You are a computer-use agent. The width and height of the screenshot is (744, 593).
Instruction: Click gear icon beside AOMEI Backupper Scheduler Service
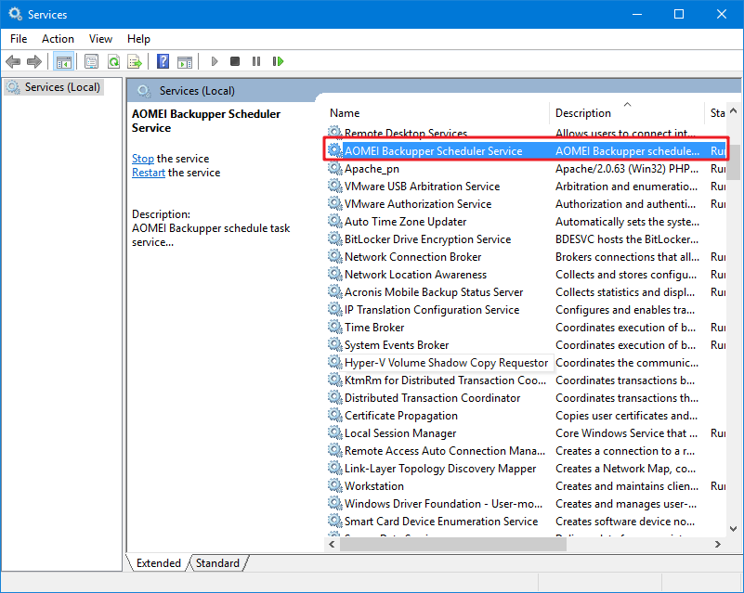335,150
